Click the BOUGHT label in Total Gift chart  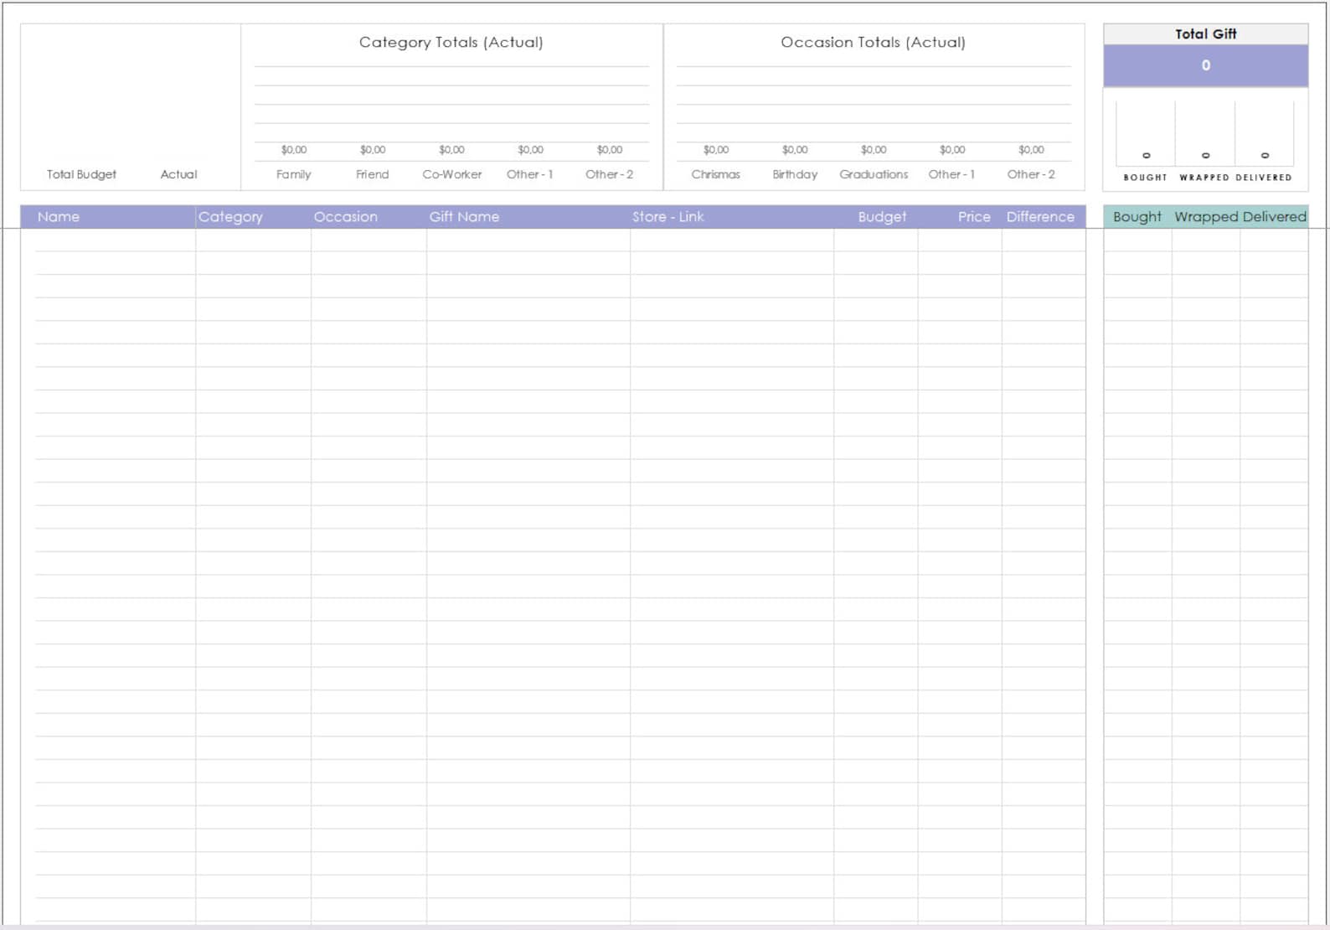point(1145,178)
